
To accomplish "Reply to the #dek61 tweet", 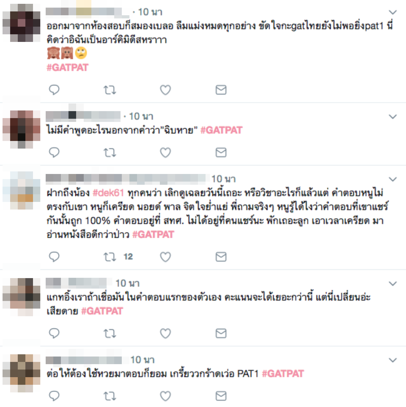I will pos(54,257).
